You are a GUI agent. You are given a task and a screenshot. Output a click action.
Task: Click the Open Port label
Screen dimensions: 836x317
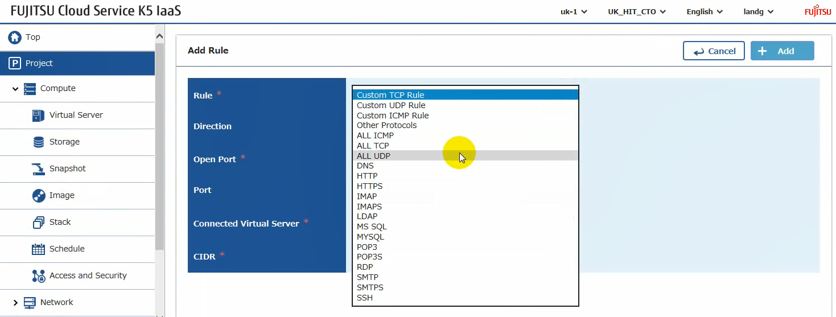(x=215, y=159)
